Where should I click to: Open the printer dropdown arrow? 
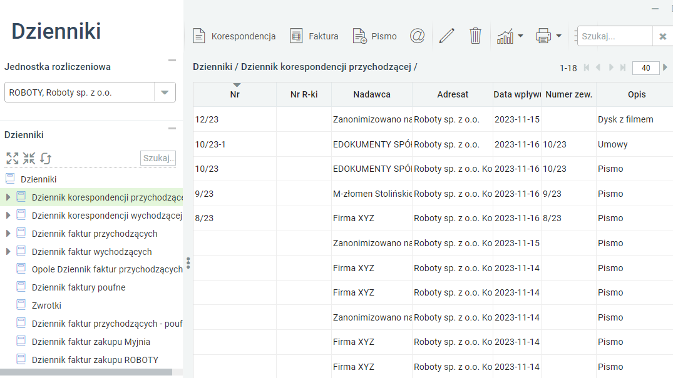(x=559, y=36)
